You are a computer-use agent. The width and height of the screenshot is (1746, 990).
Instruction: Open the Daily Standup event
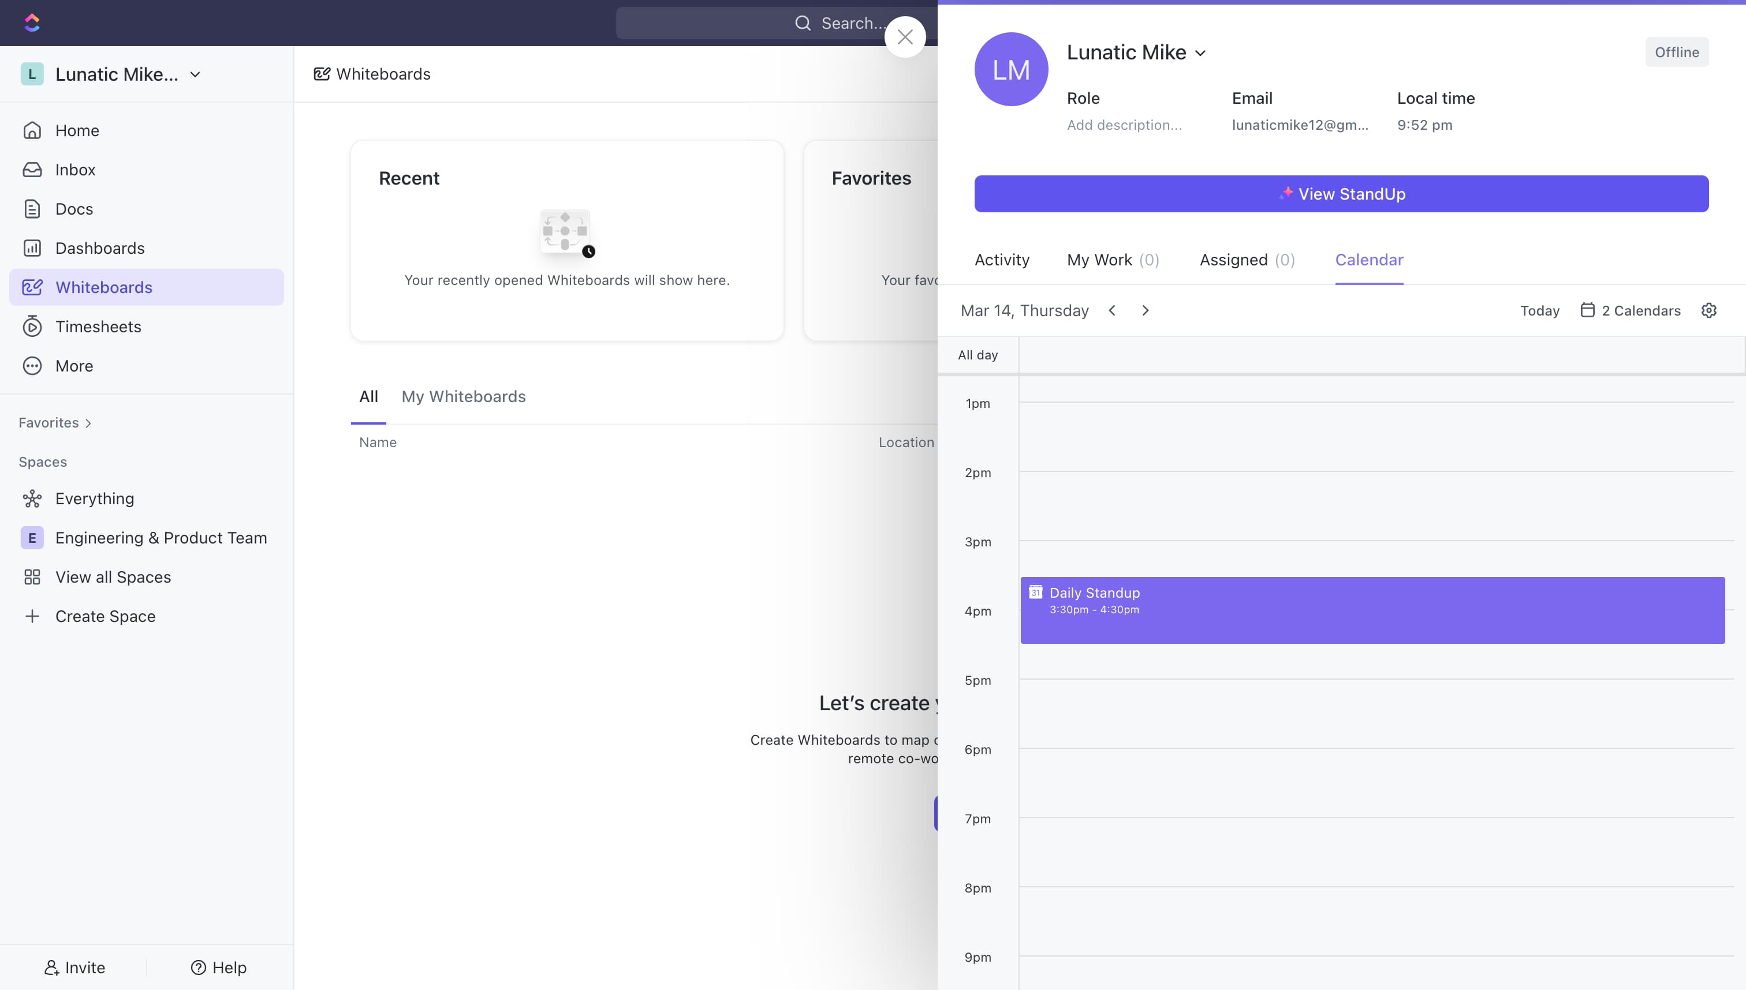point(1372,610)
